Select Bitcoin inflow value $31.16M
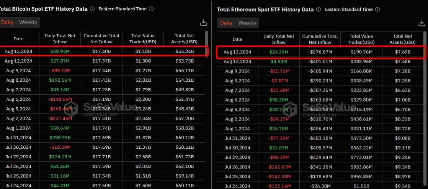 60,176
